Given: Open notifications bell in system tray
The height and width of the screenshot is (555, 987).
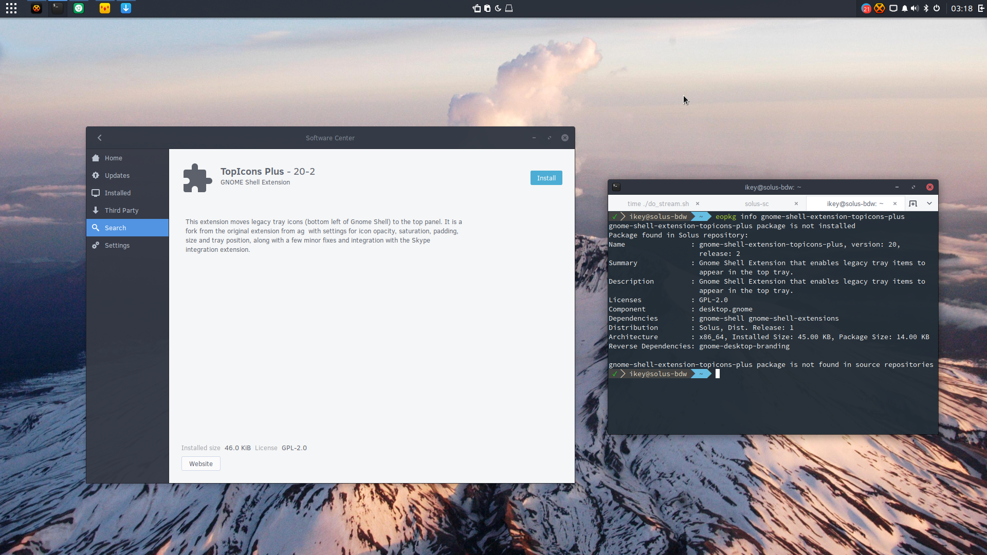Looking at the screenshot, I should point(904,8).
